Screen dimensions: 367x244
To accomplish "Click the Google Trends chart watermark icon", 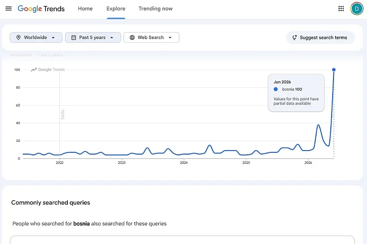I will coord(34,70).
